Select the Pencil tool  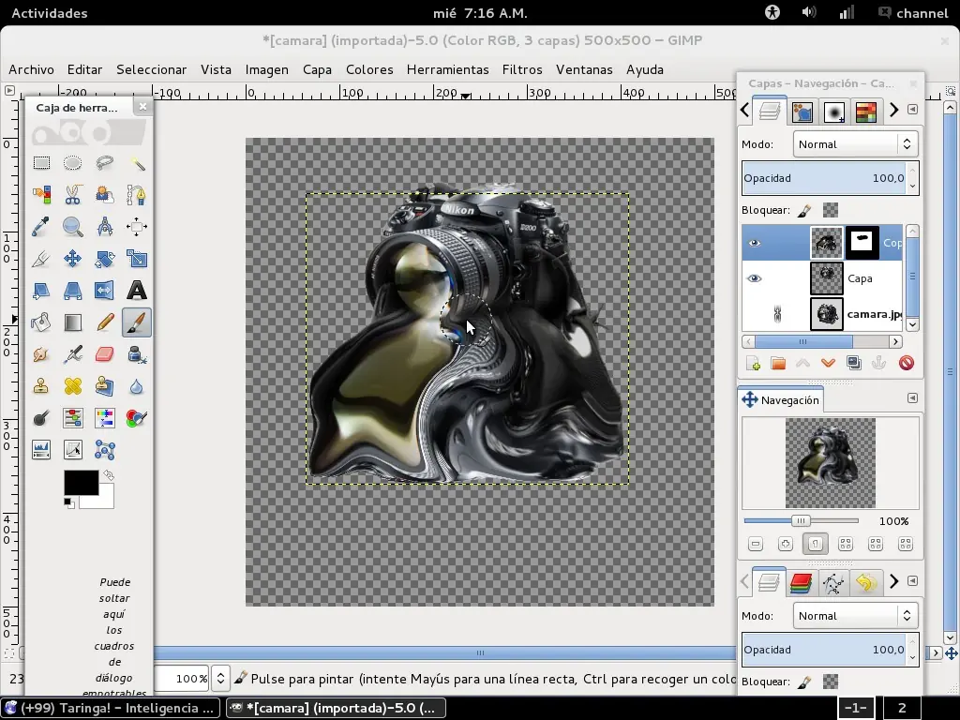[105, 322]
